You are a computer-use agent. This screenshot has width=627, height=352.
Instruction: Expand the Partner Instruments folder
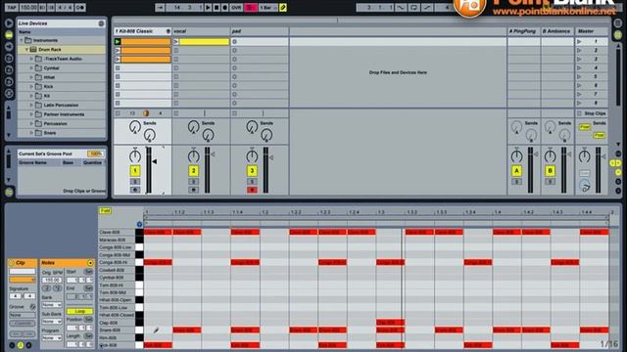click(31, 114)
